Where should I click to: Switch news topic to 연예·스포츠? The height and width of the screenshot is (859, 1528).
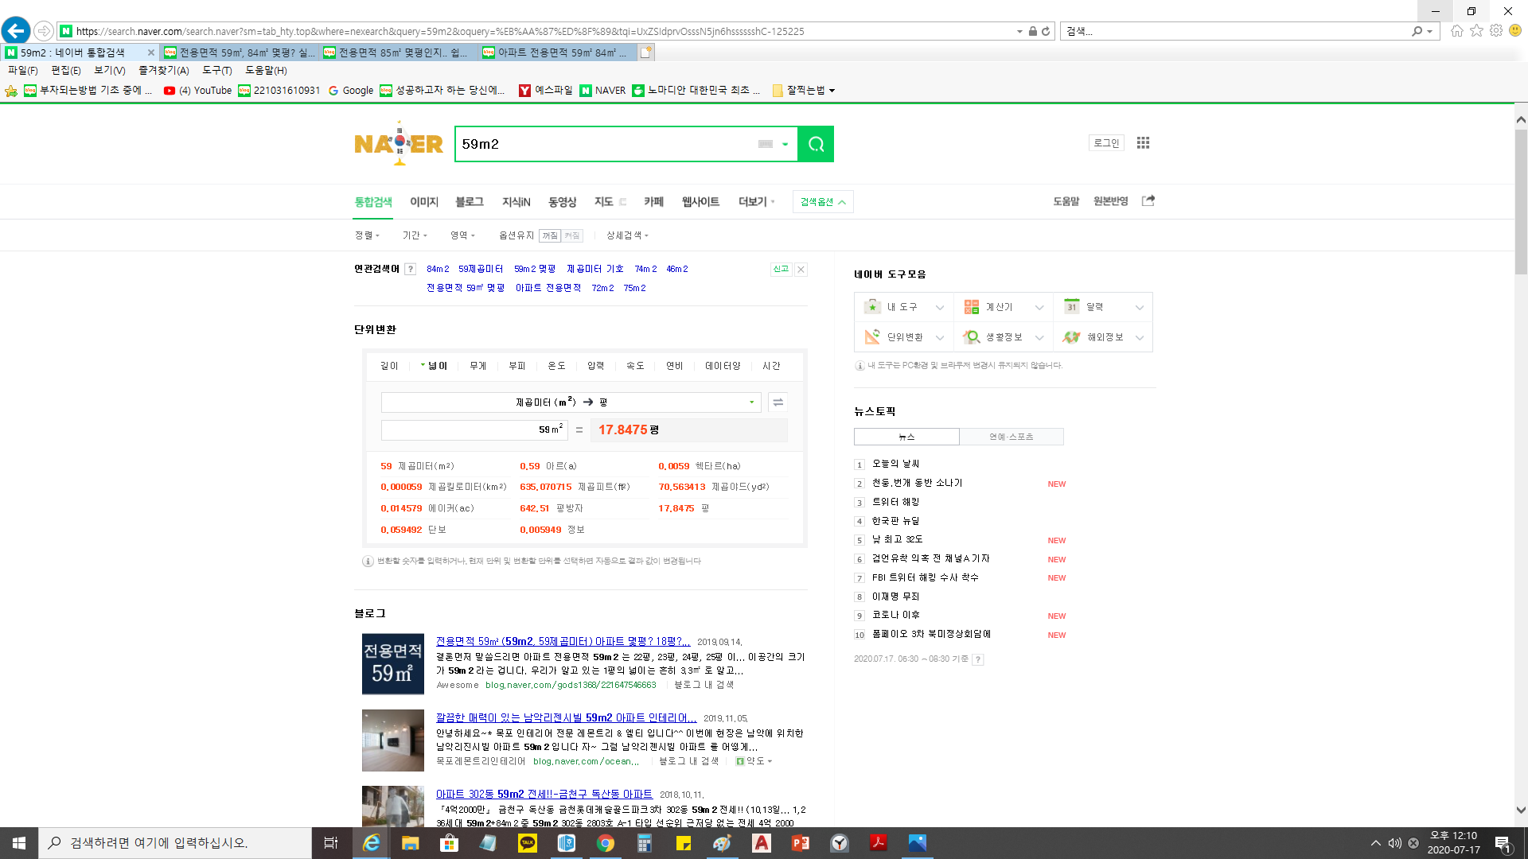[1011, 437]
